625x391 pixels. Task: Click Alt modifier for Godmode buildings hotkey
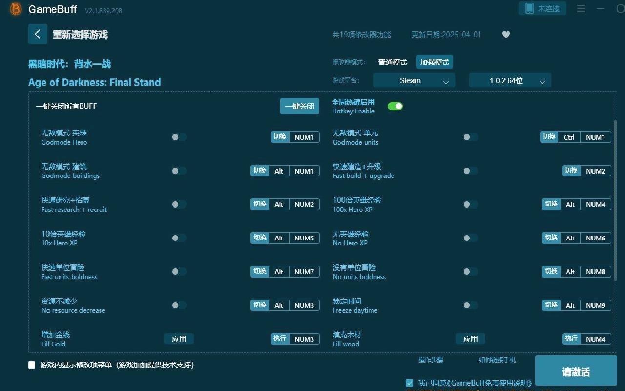[279, 171]
